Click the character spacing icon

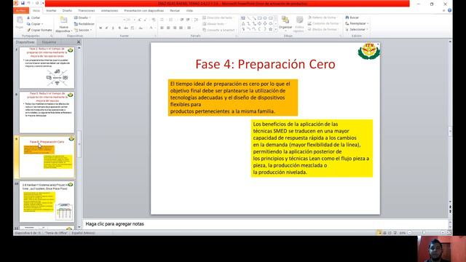(x=133, y=28)
